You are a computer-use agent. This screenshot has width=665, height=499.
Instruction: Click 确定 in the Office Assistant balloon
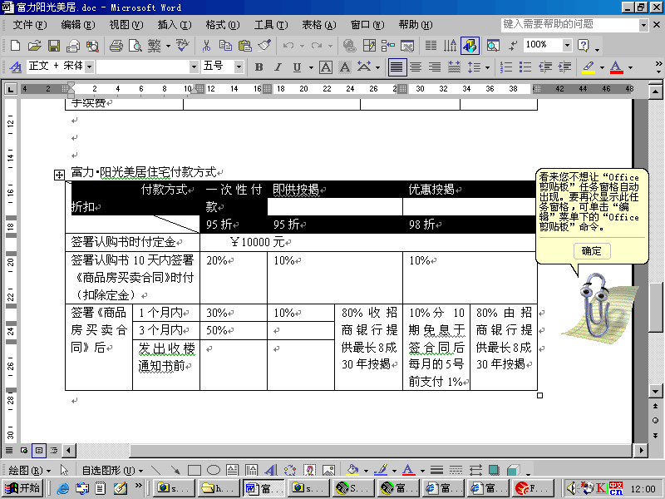click(x=592, y=251)
